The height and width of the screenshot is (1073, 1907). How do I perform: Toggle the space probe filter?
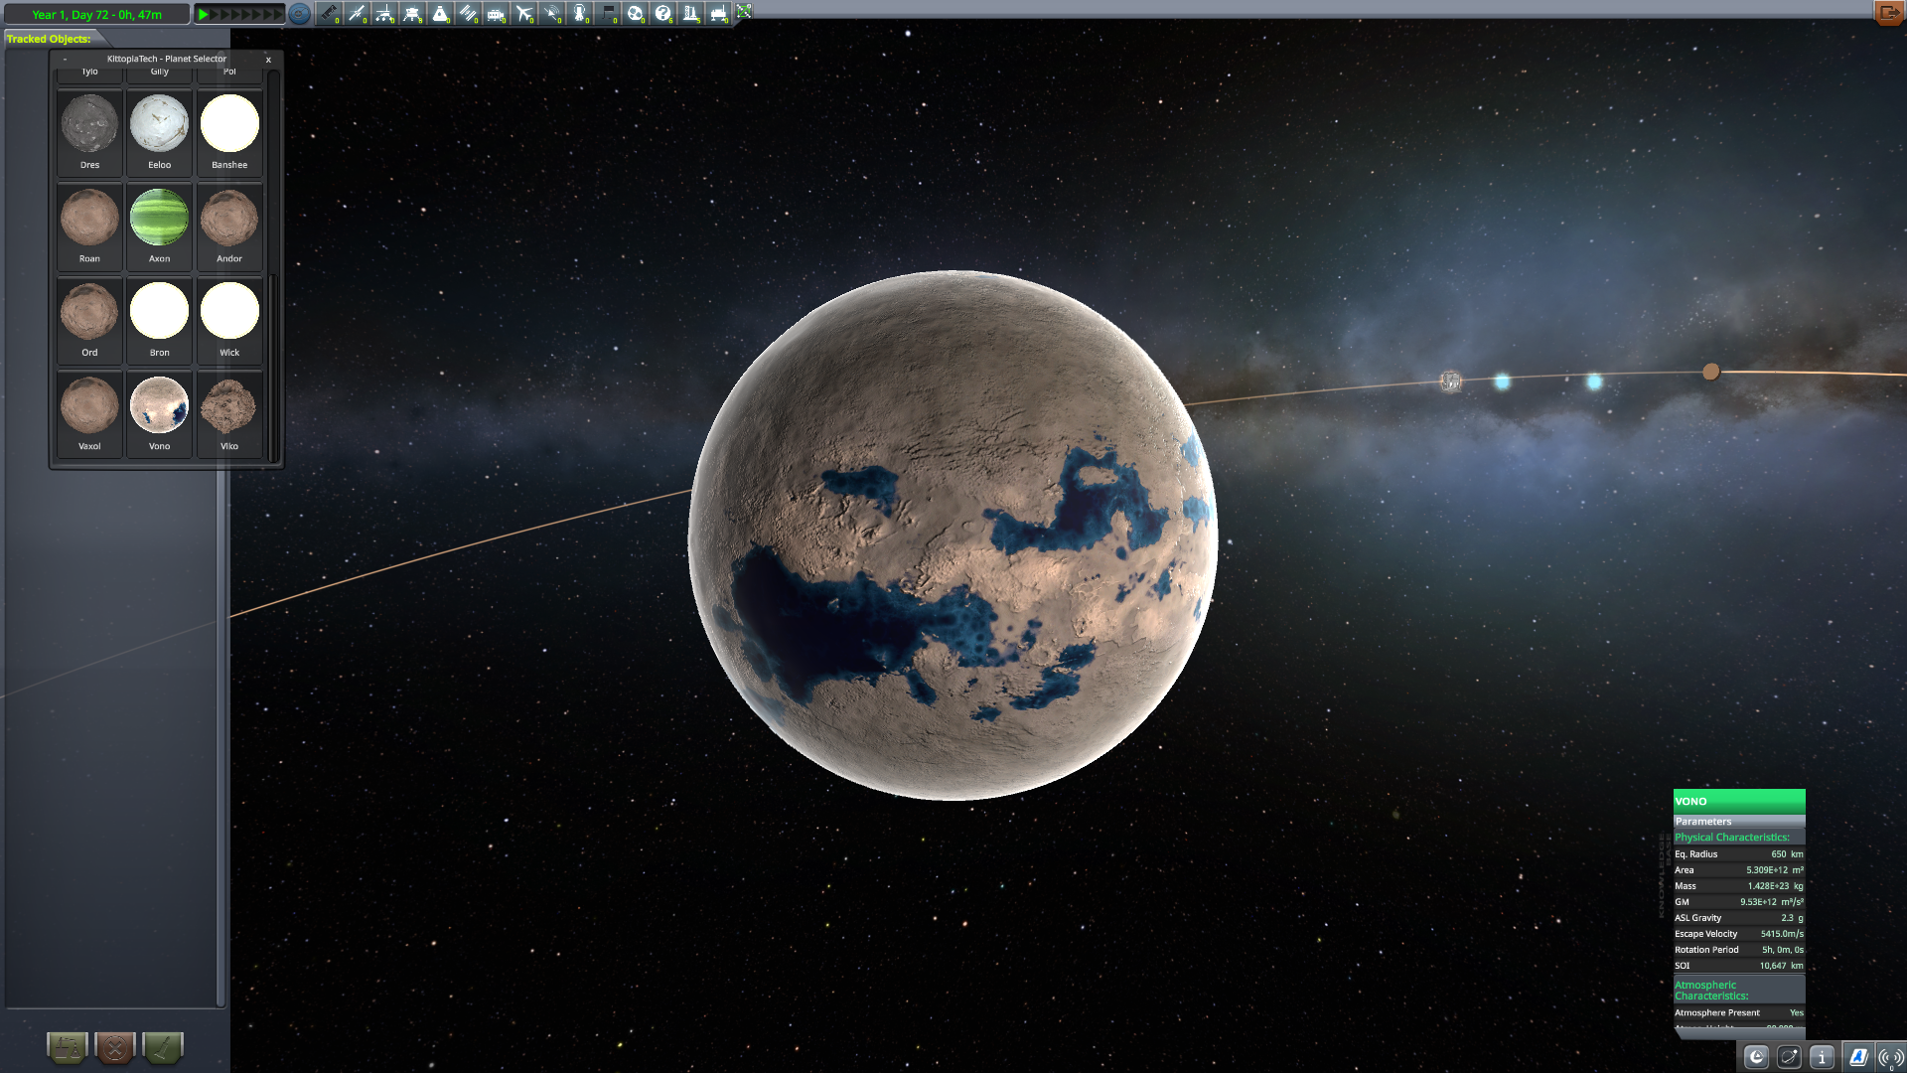pyautogui.click(x=357, y=13)
